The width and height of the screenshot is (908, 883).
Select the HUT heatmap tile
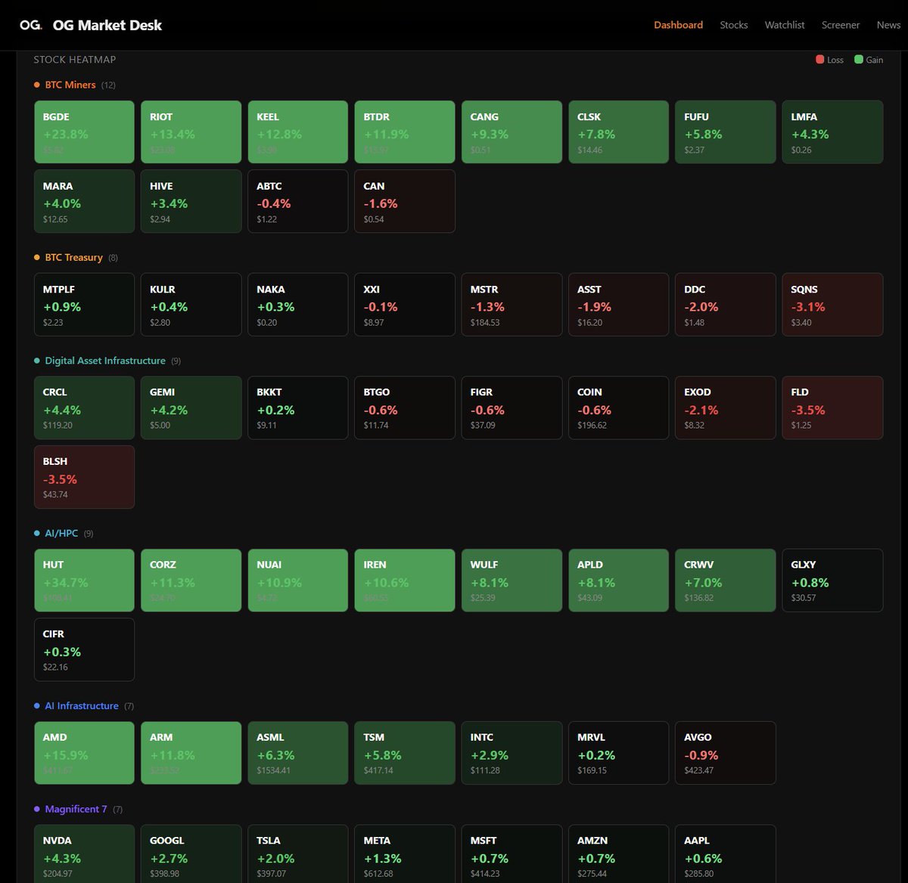(x=84, y=580)
